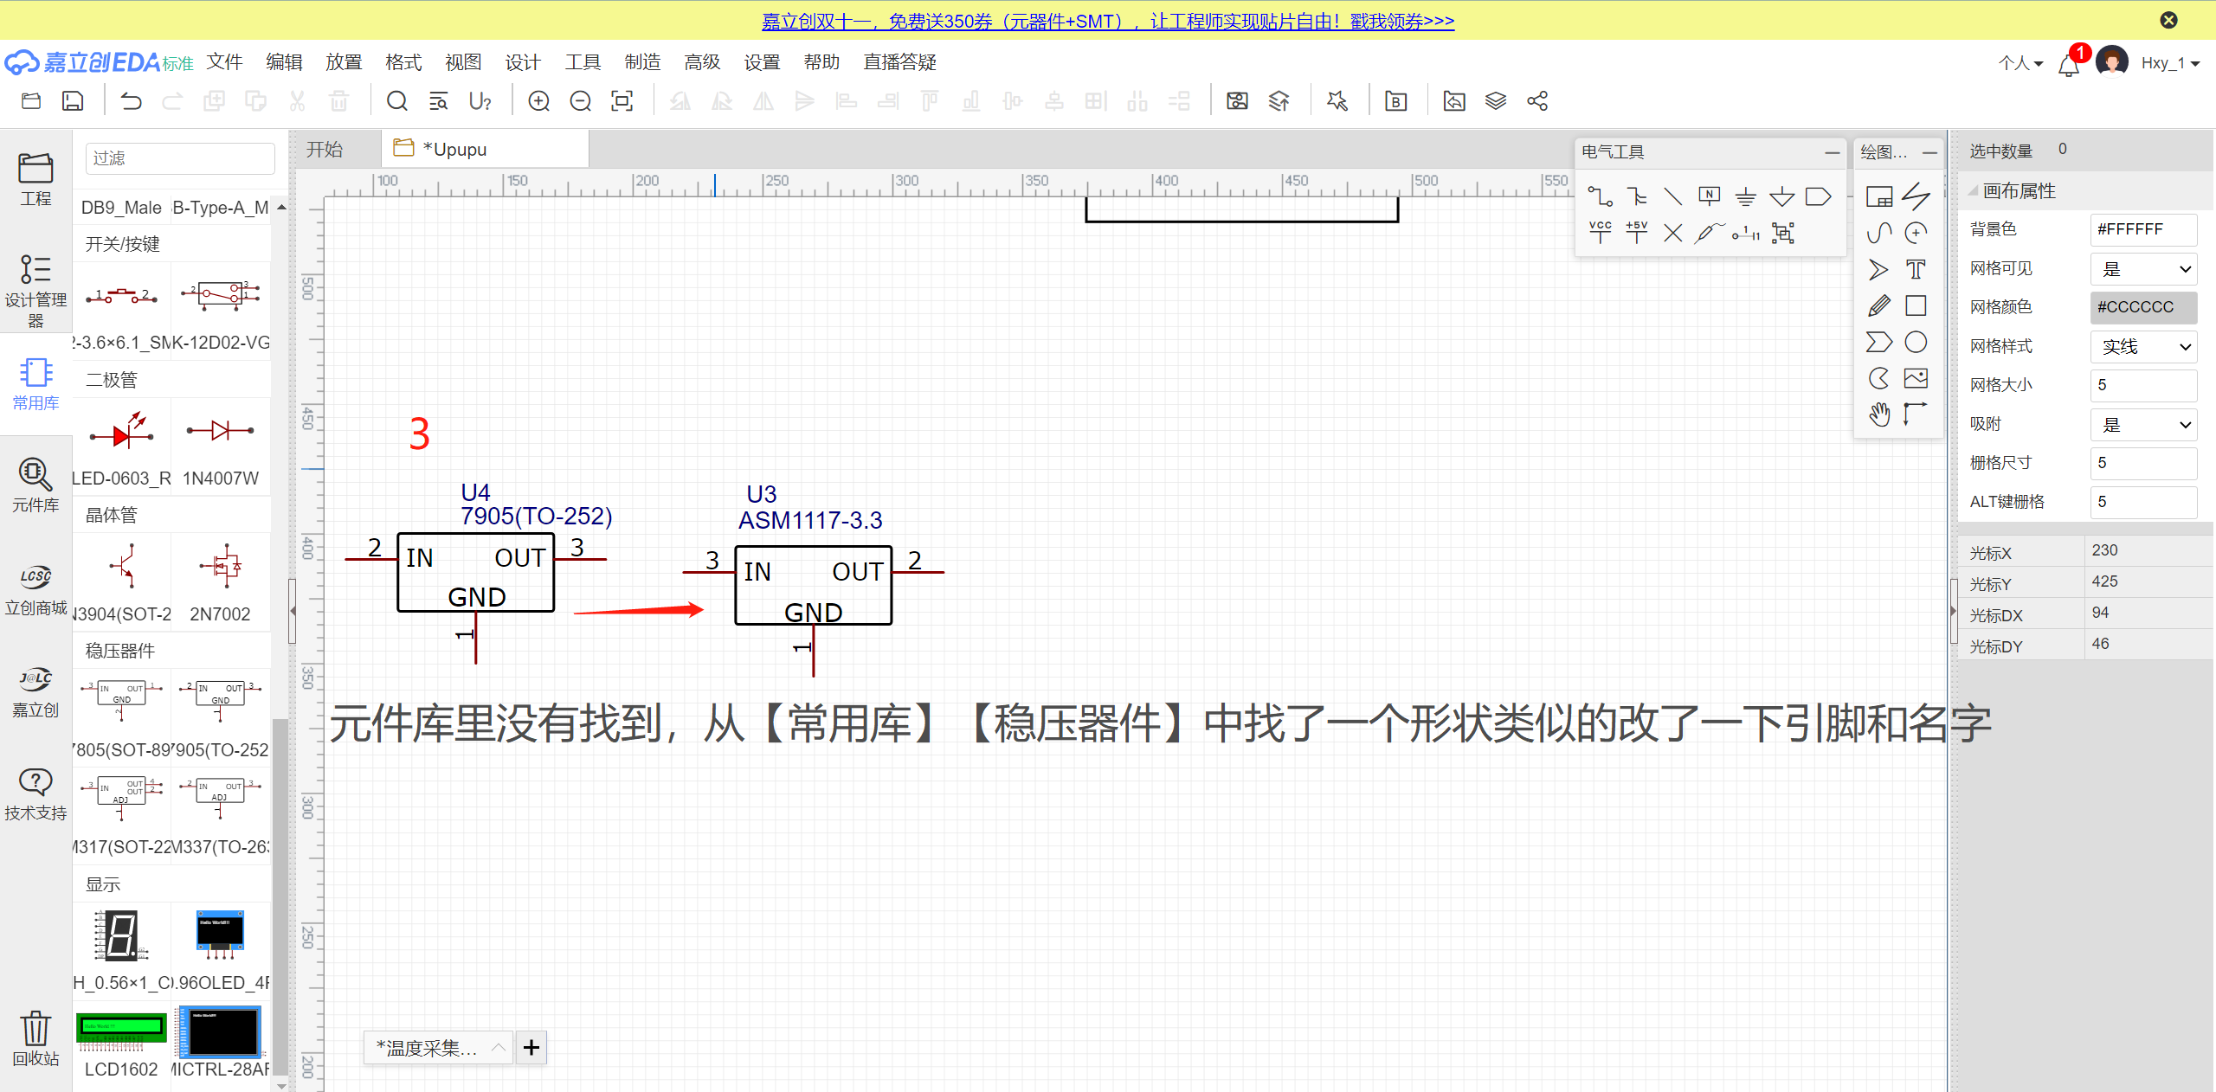Open the 回收站 recycle bin
The height and width of the screenshot is (1092, 2216).
coord(35,1037)
